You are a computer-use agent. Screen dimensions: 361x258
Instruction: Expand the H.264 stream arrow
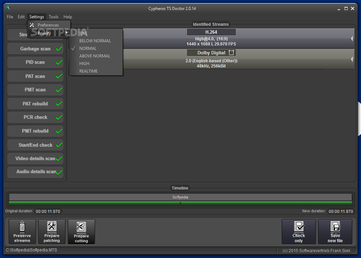tap(352, 39)
